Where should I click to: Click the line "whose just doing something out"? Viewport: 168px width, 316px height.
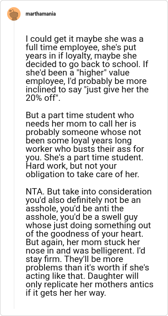pyautogui.click(x=88, y=226)
